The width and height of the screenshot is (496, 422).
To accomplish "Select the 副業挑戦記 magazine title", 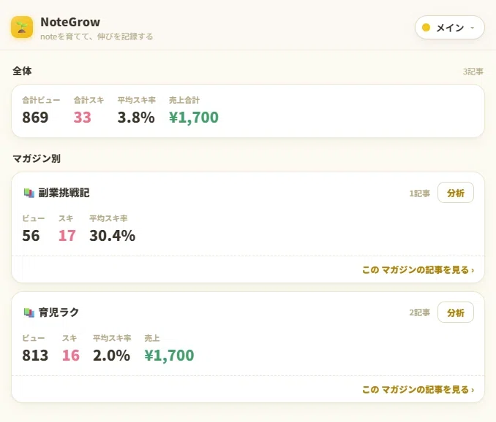I will (64, 193).
